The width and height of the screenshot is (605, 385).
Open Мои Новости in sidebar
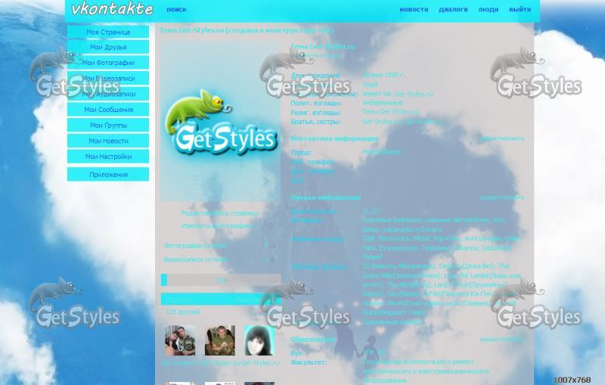(108, 141)
